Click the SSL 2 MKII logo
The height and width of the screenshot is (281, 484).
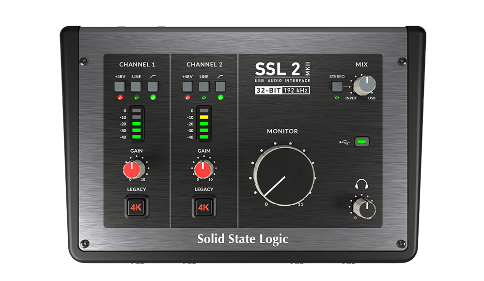pyautogui.click(x=282, y=69)
